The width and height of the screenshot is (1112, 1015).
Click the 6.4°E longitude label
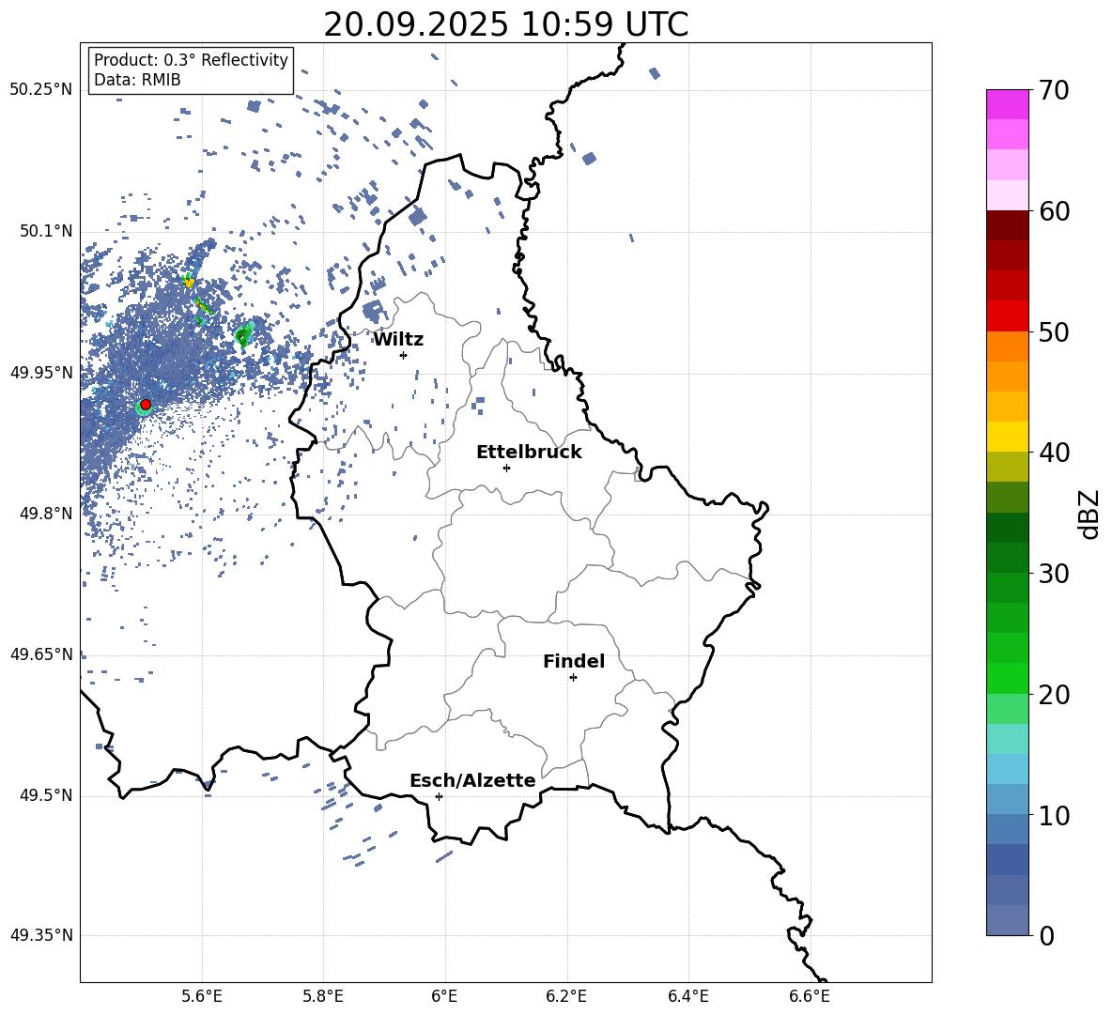[688, 997]
